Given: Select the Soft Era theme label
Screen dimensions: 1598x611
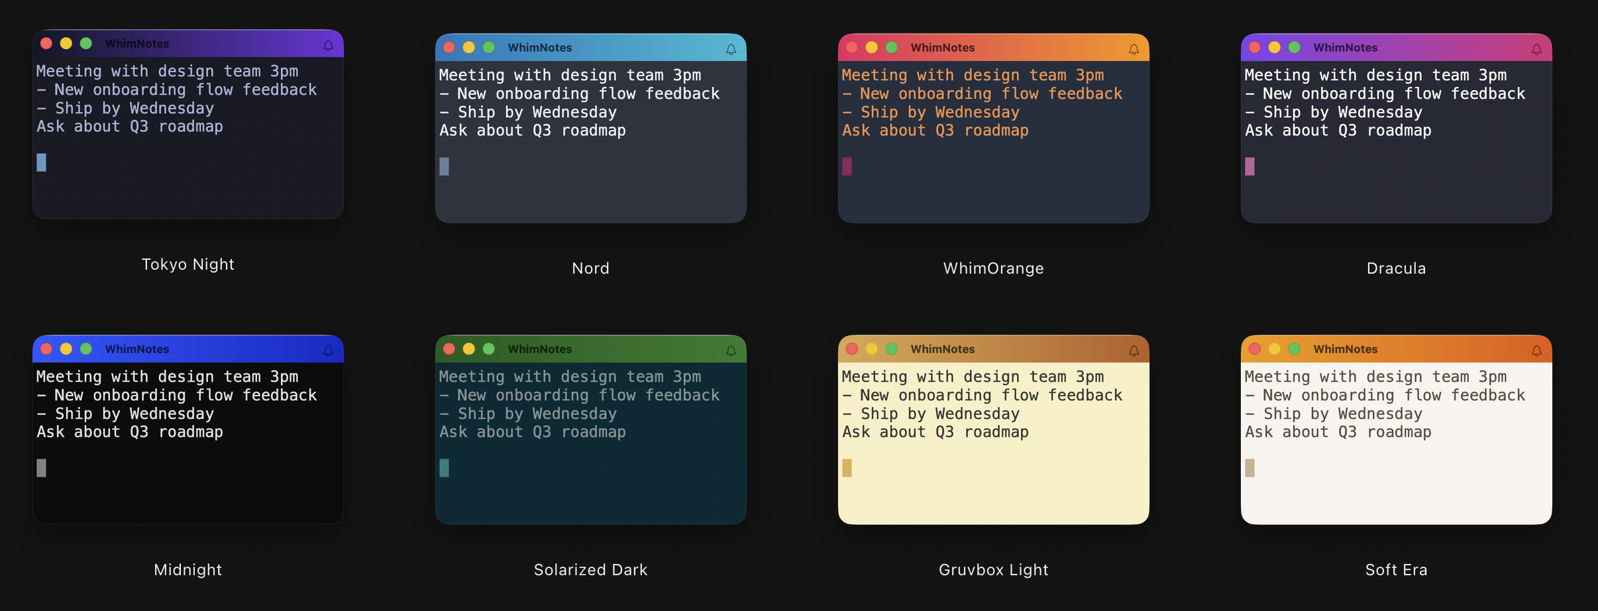Looking at the screenshot, I should [1397, 570].
